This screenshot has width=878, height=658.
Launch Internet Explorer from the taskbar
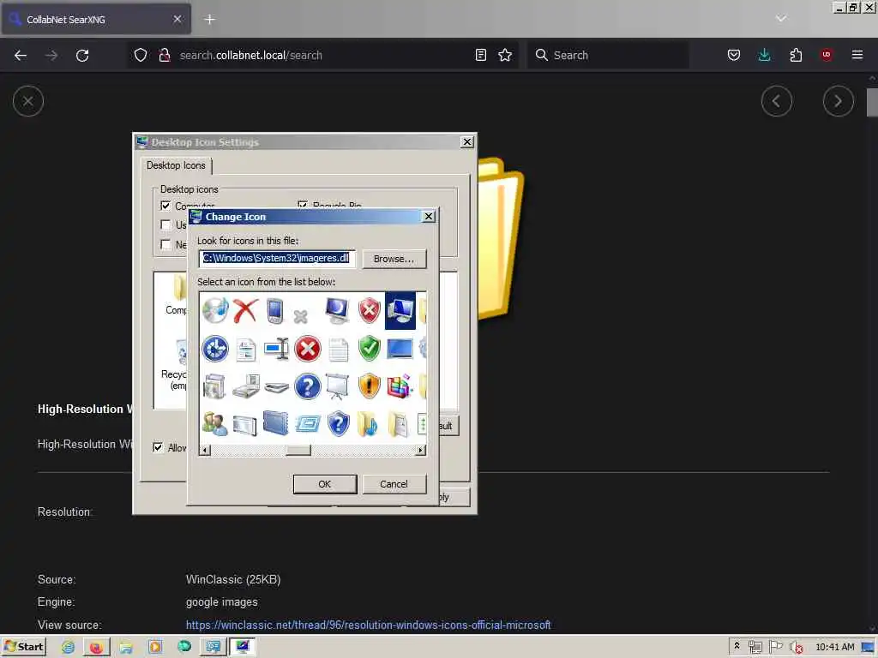(x=68, y=647)
